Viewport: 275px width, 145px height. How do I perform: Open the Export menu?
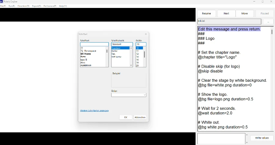(x=36, y=6)
